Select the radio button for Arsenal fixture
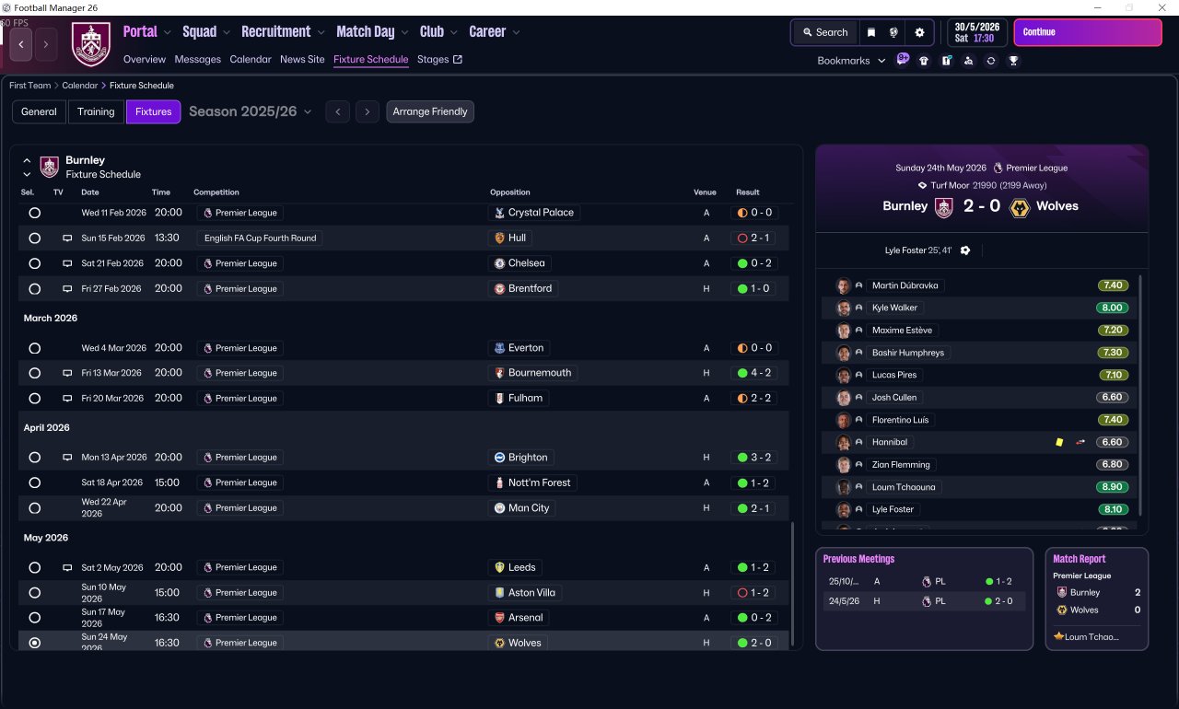1179x709 pixels. click(35, 618)
